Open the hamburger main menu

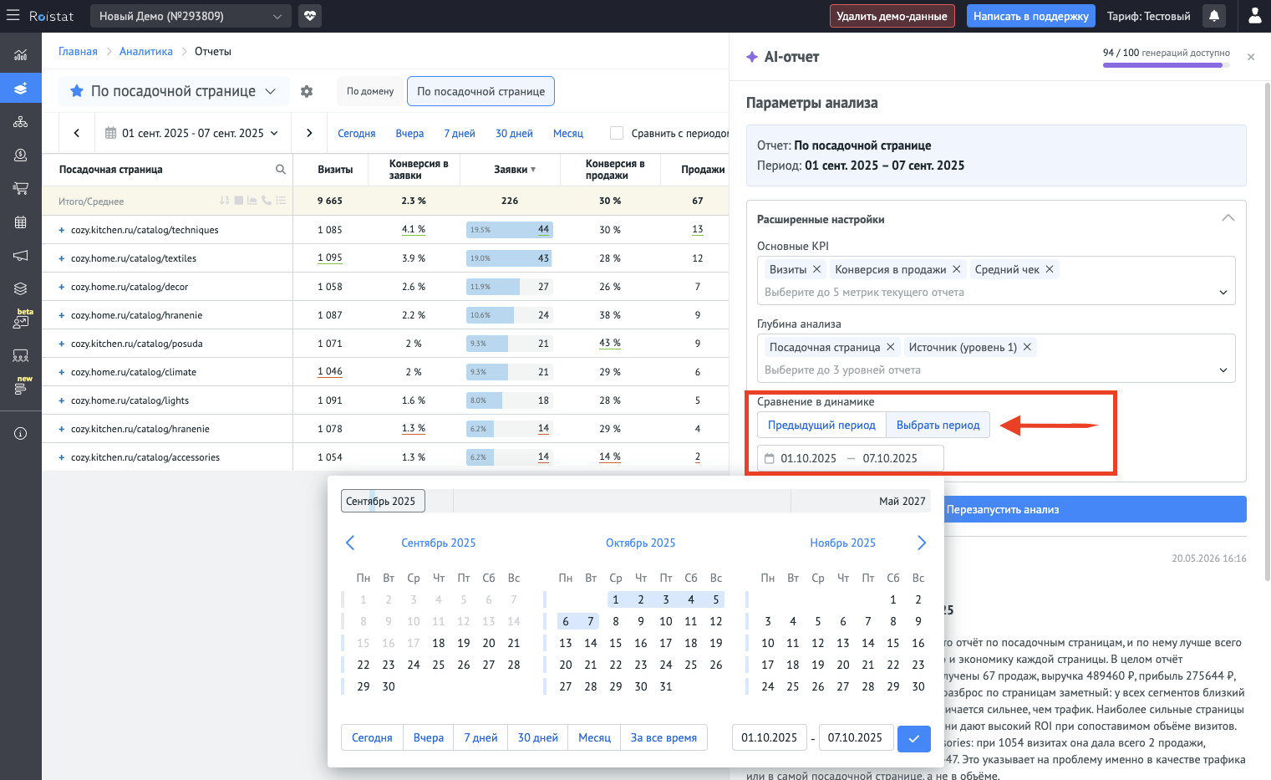coord(13,16)
